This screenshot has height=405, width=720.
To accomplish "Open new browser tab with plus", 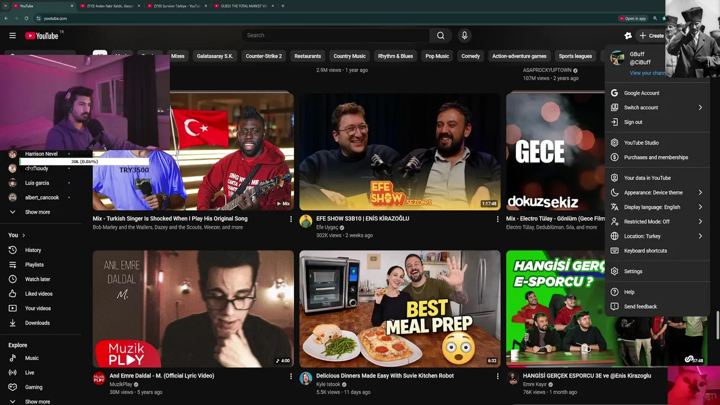I will click(x=283, y=6).
